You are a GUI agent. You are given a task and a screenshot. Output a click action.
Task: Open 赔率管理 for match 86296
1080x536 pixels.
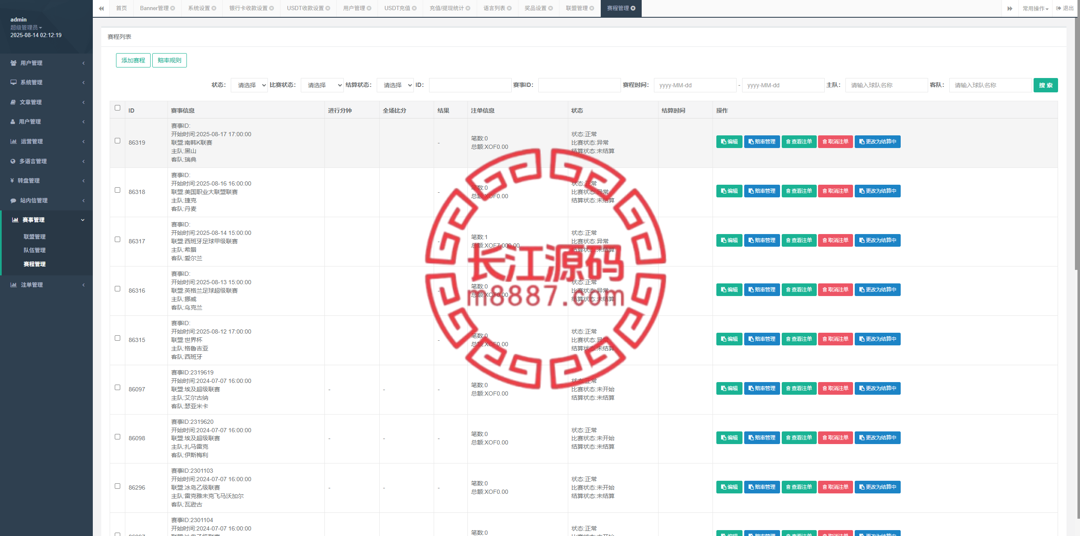762,487
